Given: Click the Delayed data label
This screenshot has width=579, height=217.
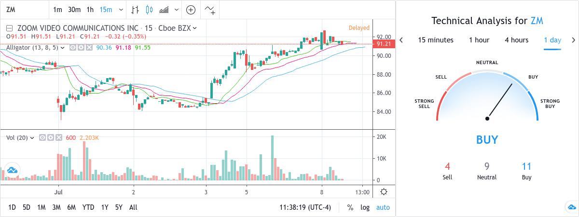Looking at the screenshot, I should tap(359, 28).
